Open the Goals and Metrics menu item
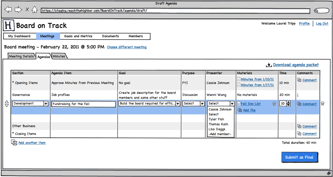The width and height of the screenshot is (333, 177). tap(78, 36)
